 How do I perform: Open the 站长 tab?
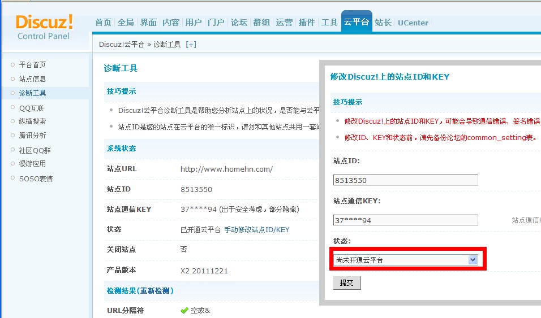[383, 23]
